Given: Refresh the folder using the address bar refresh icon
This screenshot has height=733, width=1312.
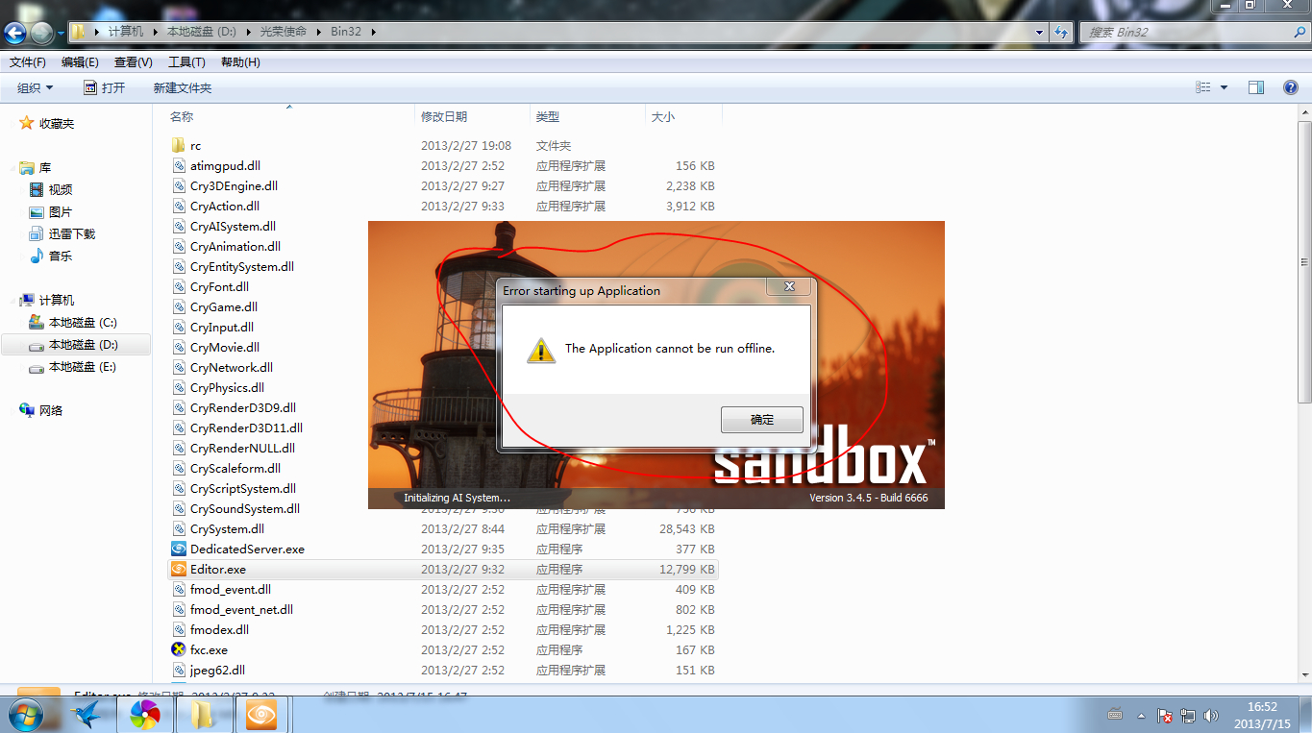Looking at the screenshot, I should tap(1061, 32).
